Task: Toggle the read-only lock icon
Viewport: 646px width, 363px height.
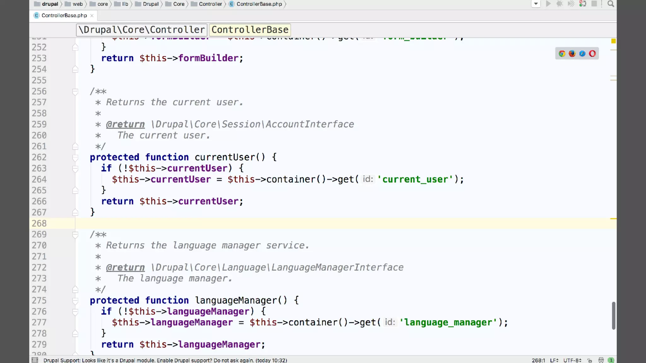Action: [x=590, y=360]
